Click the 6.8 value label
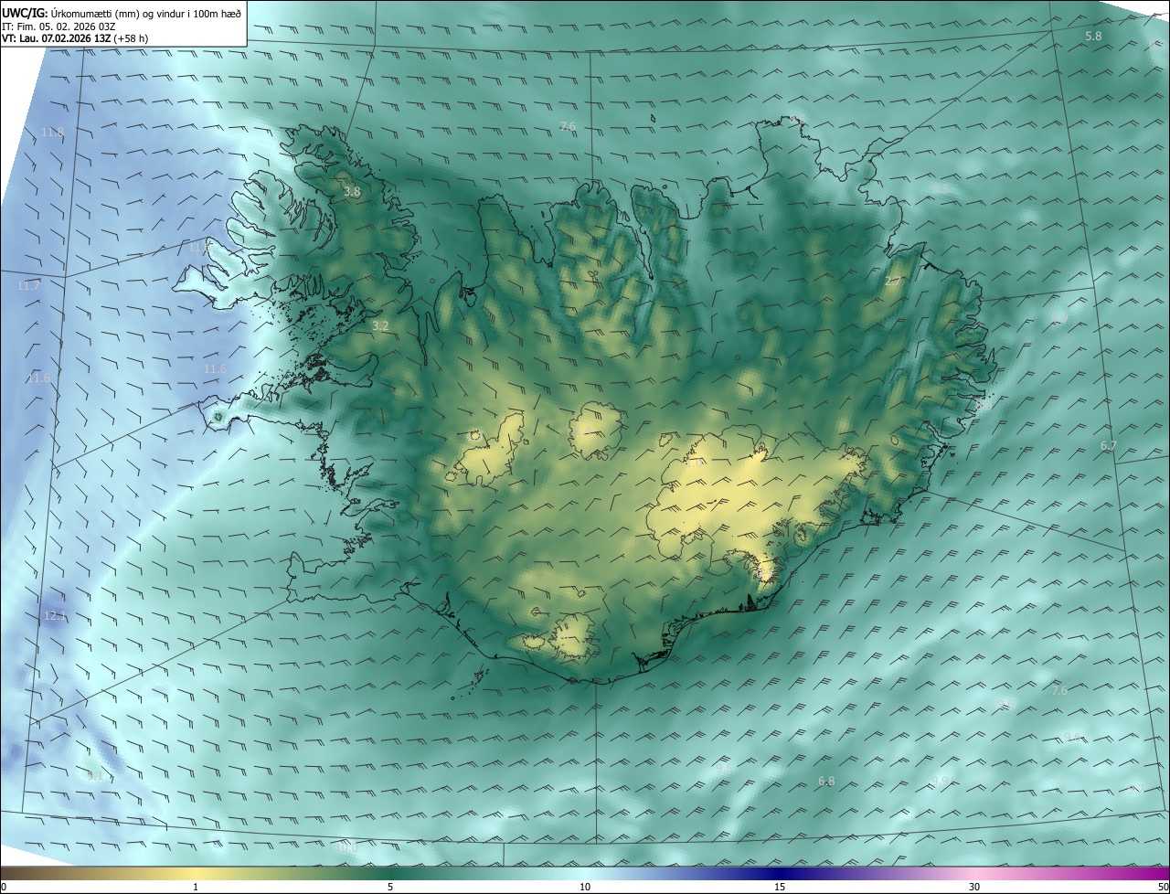 pos(826,781)
